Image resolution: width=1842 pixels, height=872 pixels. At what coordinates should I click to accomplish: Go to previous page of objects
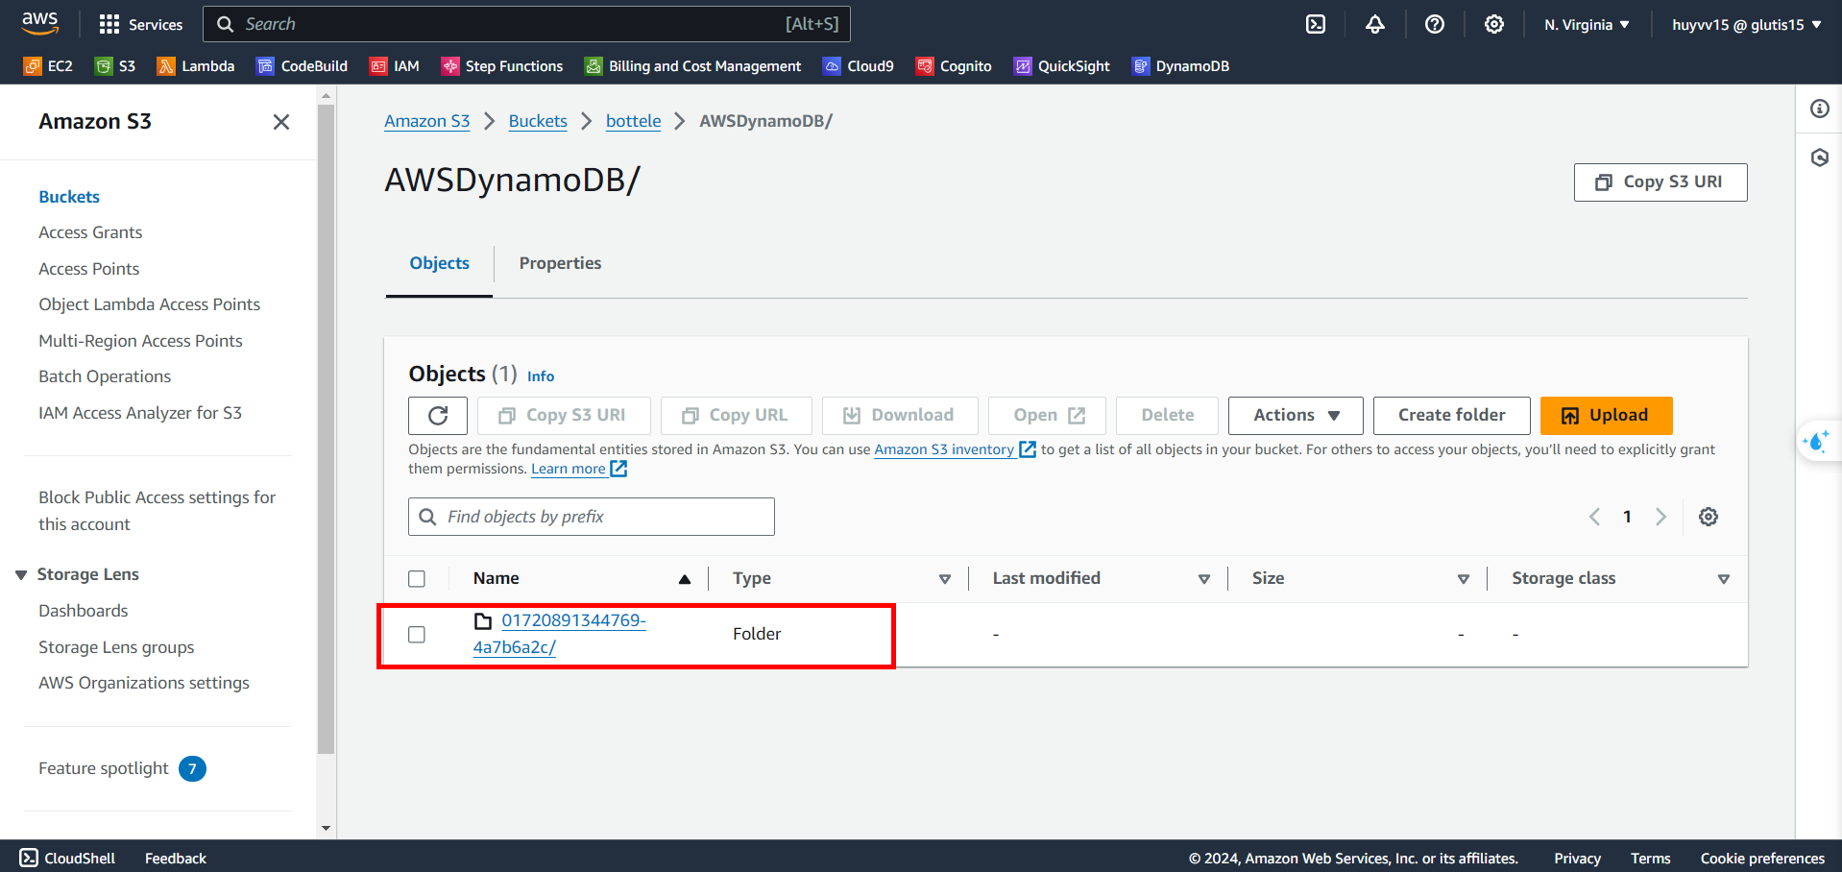click(x=1594, y=517)
